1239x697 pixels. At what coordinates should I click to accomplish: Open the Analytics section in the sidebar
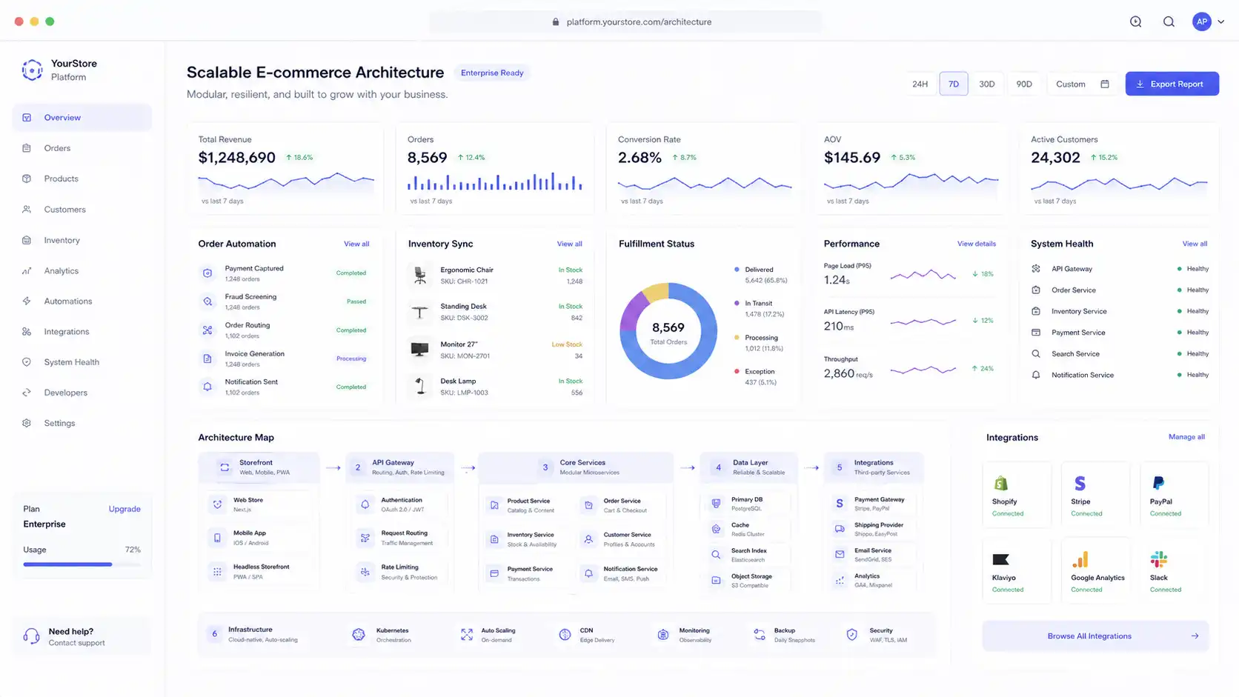tap(62, 270)
